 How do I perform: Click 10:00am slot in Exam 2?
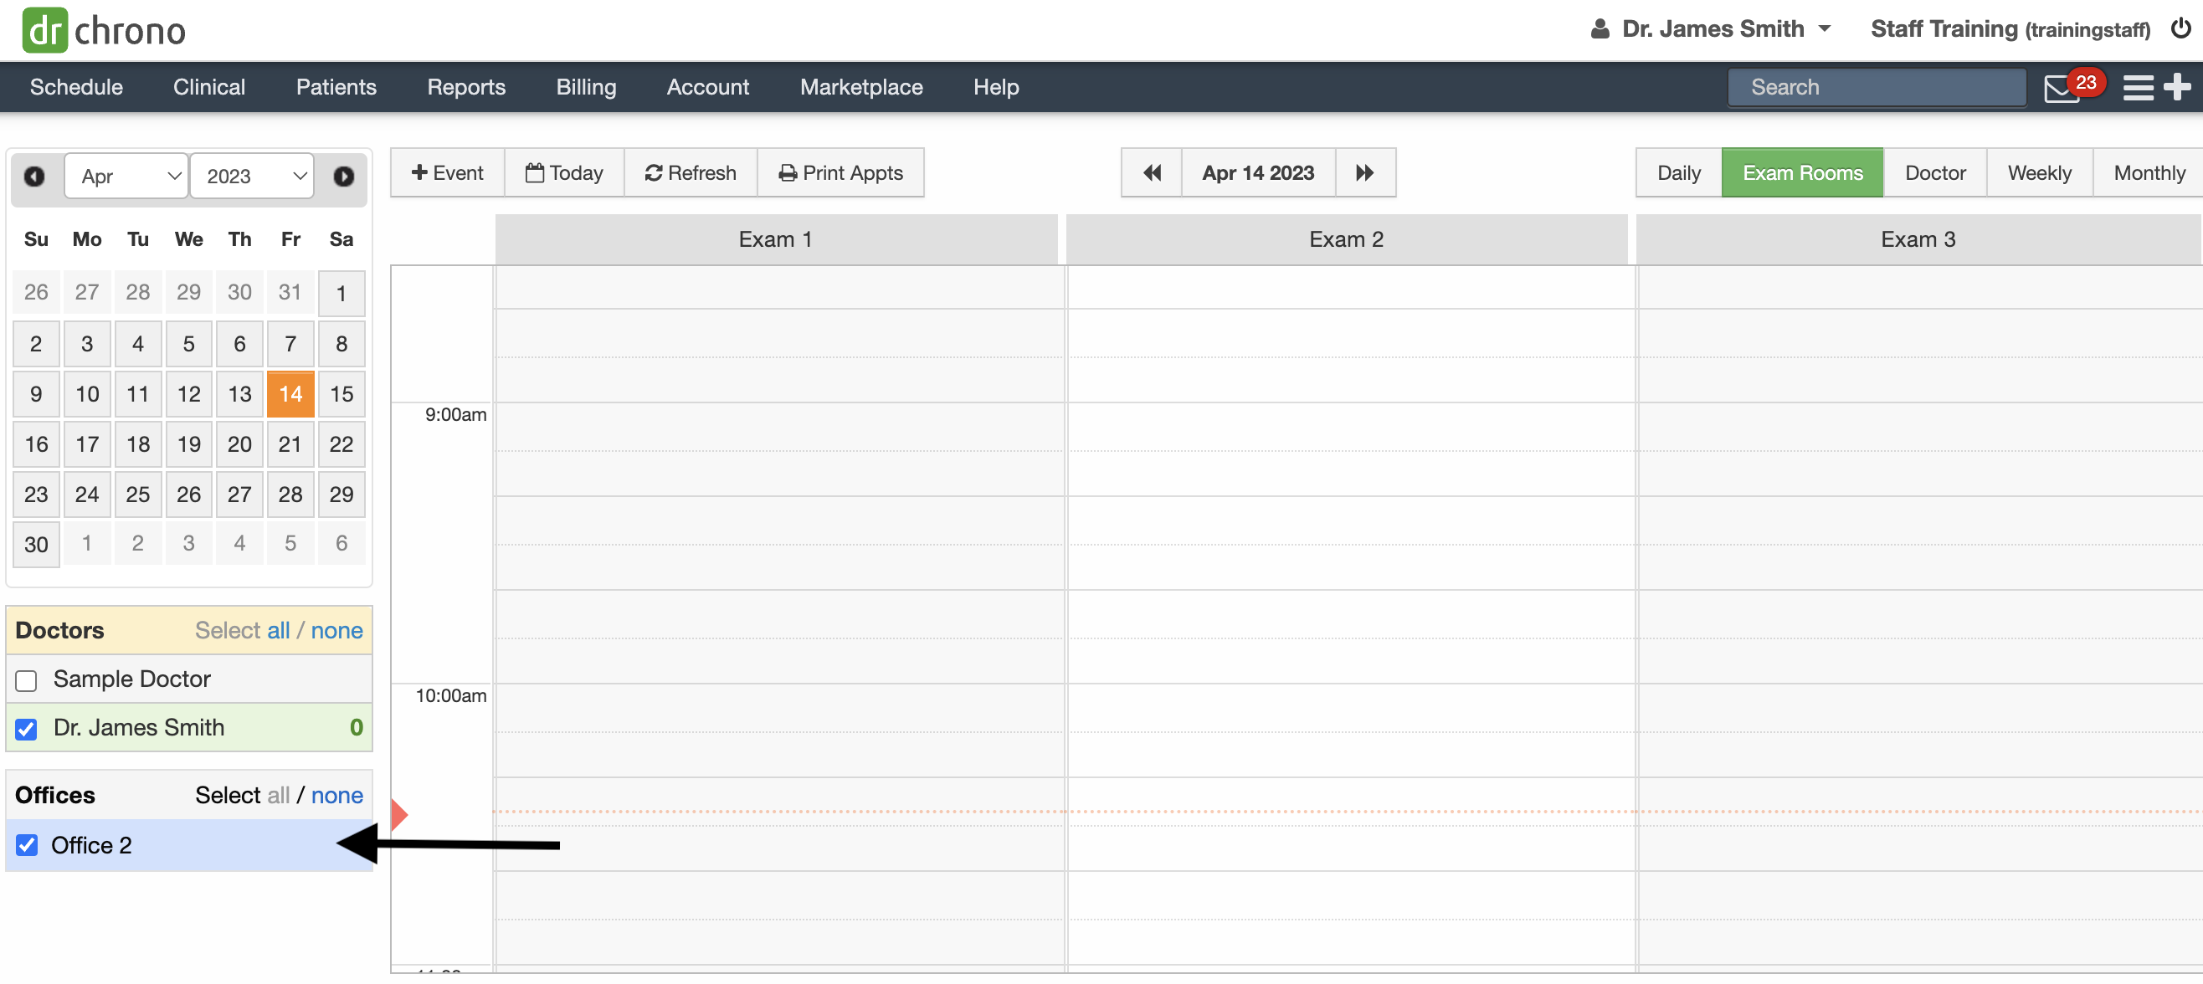pos(1350,708)
